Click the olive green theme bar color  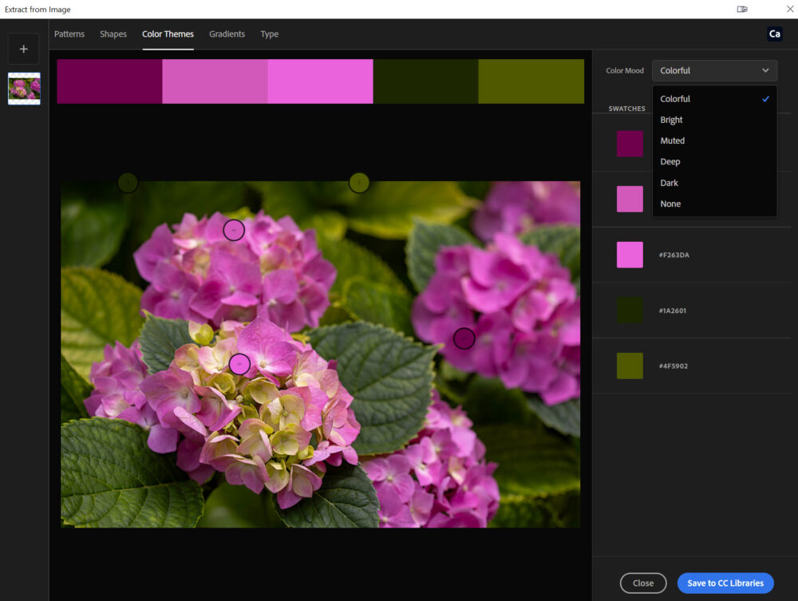click(x=531, y=81)
